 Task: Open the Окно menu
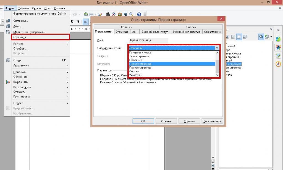(48, 8)
